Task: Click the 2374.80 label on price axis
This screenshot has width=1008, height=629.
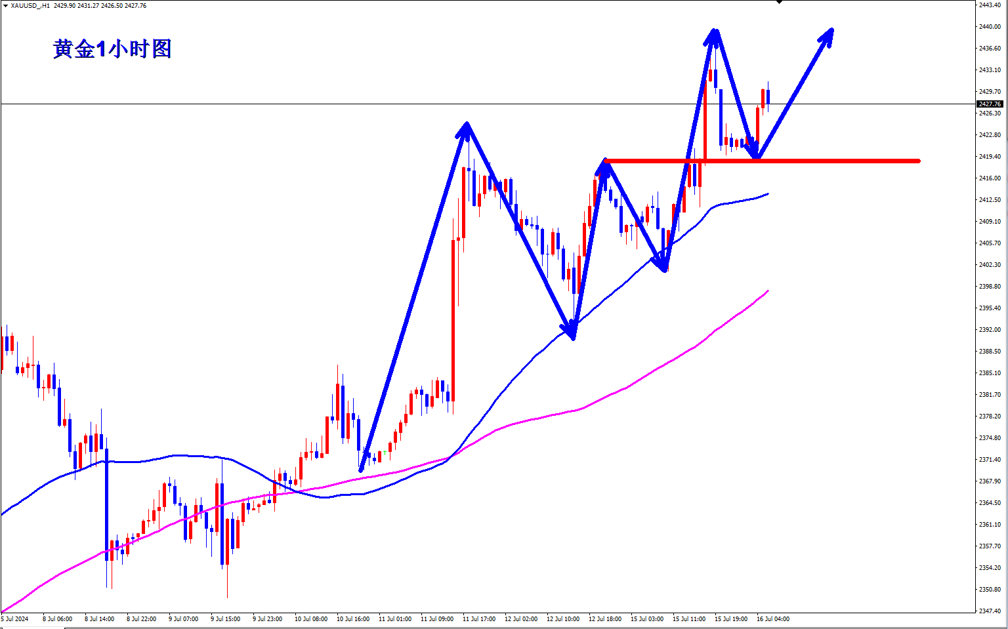Action: point(990,437)
